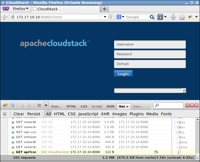Click the site identity globe icon
The width and height of the screenshot is (200, 162).
point(13,17)
